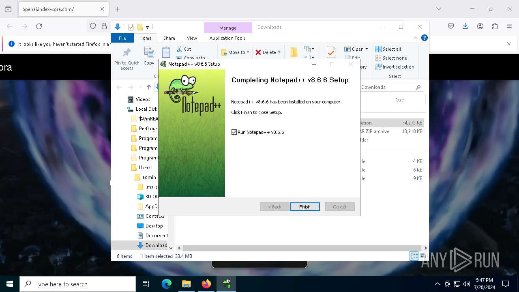This screenshot has height=292, width=519.
Task: Switch to details view in Explorer status bar
Action: click(414, 256)
